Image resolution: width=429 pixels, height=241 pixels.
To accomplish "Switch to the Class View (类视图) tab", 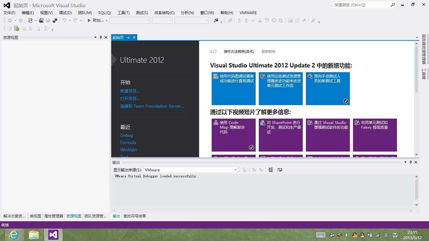I will pos(35,216).
